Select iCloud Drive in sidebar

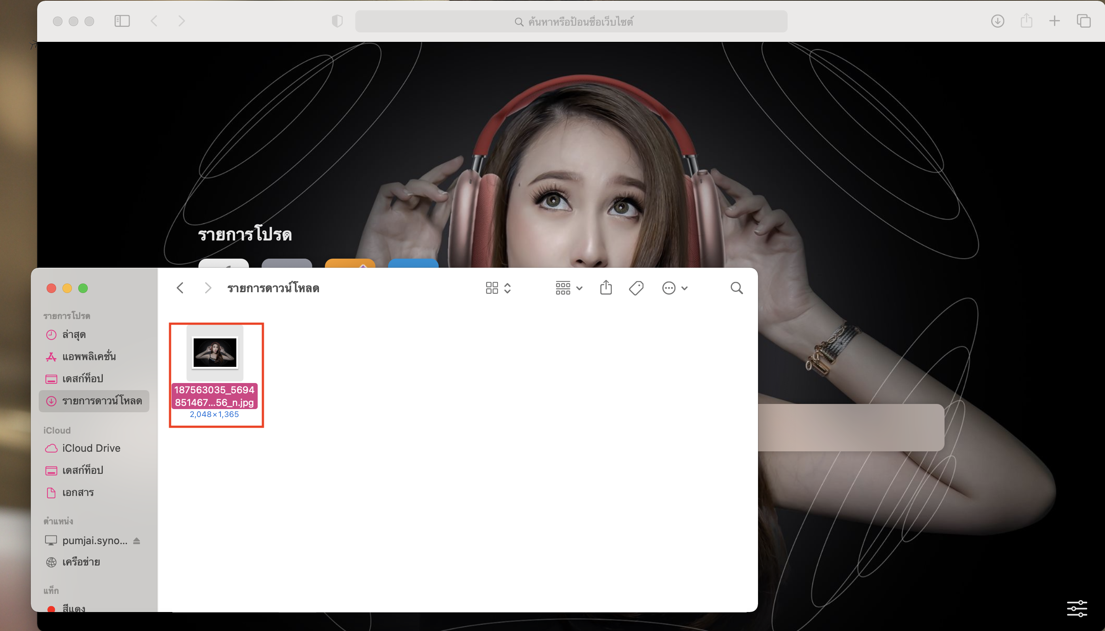click(91, 448)
